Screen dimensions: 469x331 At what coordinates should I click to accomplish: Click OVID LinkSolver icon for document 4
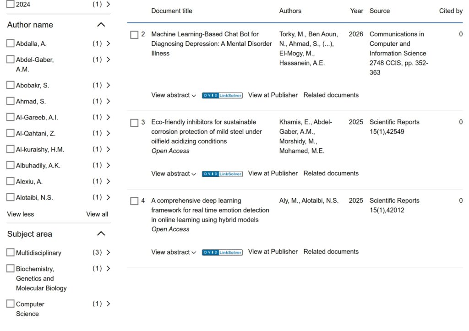click(222, 252)
